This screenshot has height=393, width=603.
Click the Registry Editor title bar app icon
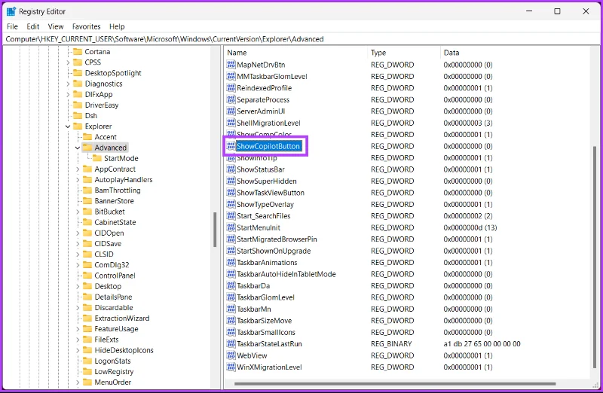(x=11, y=11)
